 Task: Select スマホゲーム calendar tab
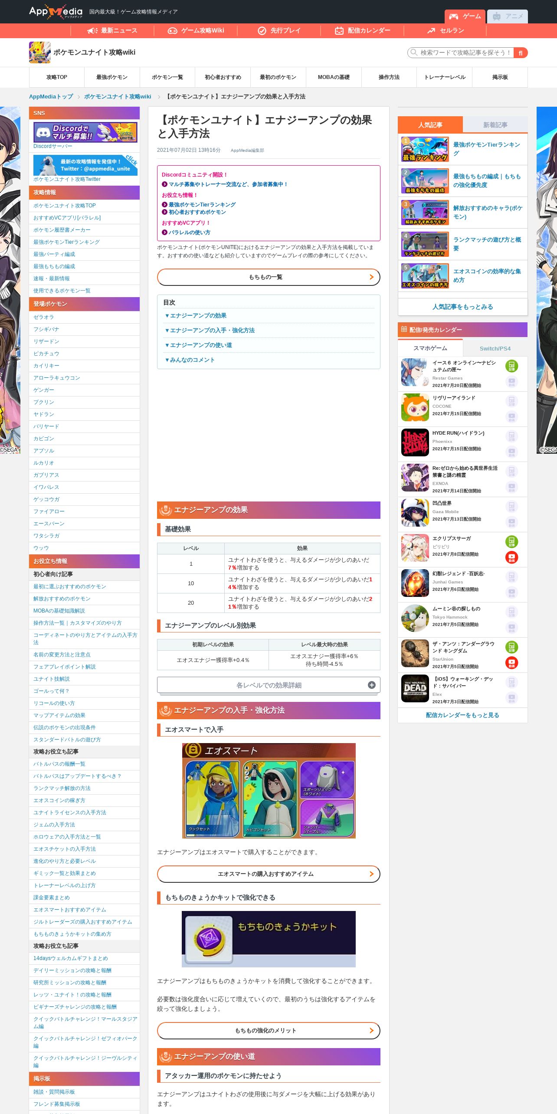430,348
